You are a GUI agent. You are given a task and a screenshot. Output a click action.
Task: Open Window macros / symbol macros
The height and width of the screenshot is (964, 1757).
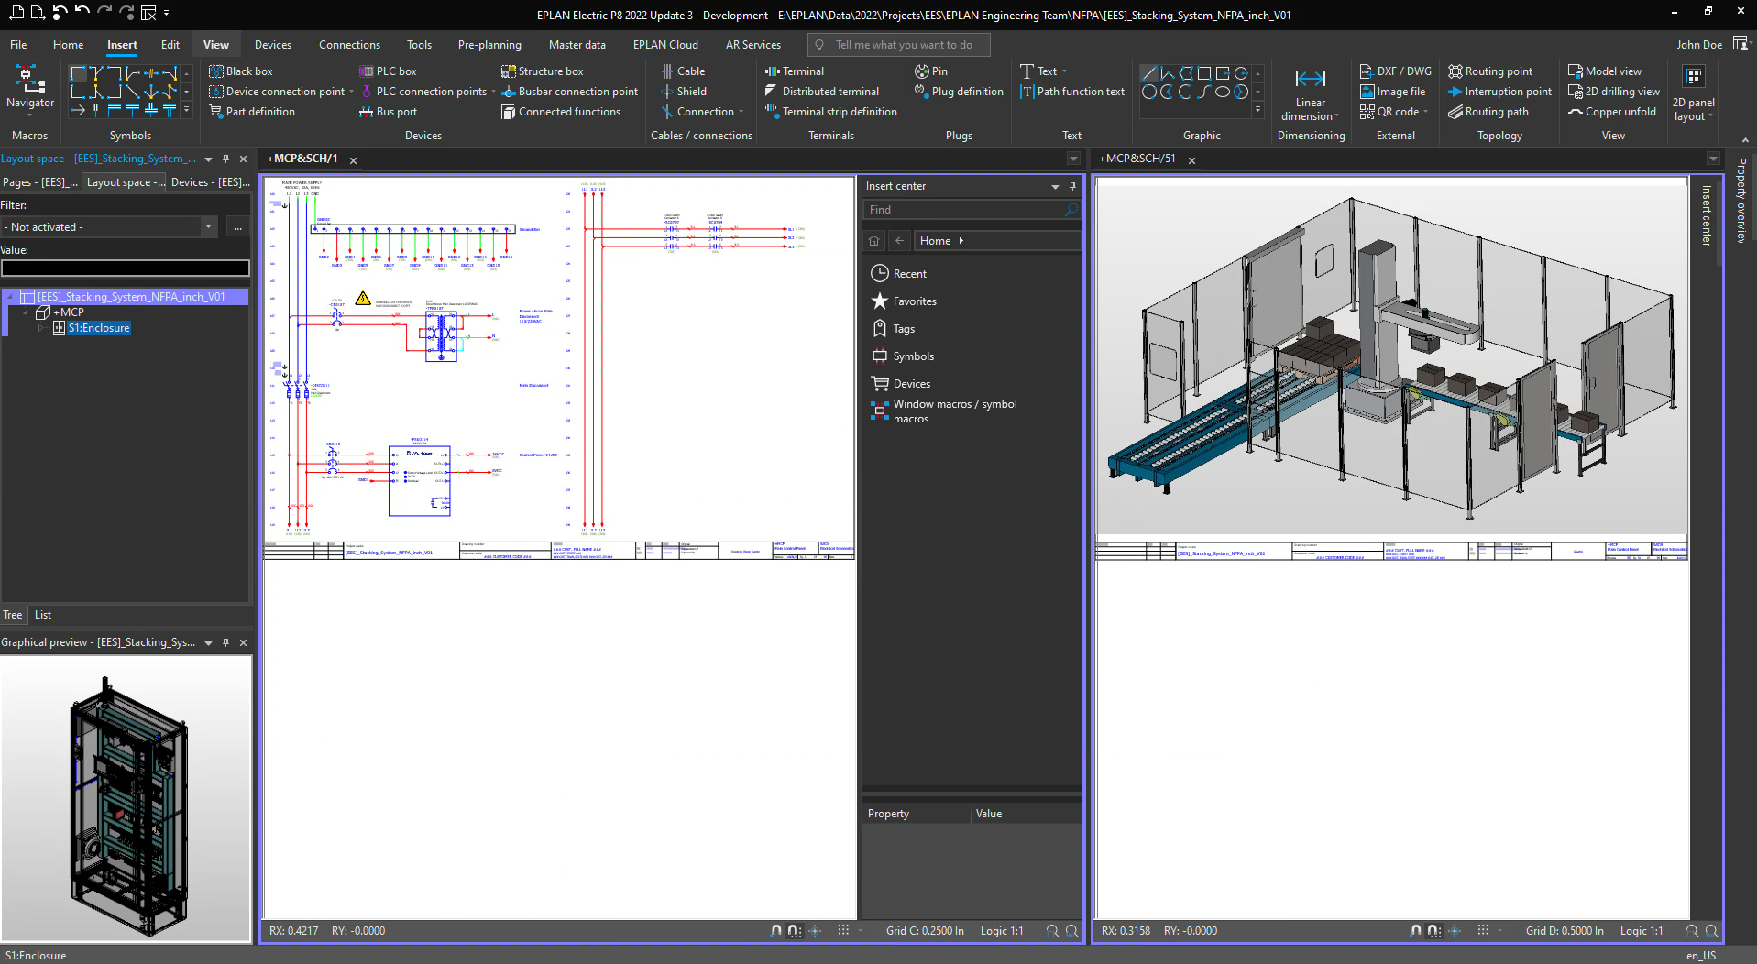954,411
